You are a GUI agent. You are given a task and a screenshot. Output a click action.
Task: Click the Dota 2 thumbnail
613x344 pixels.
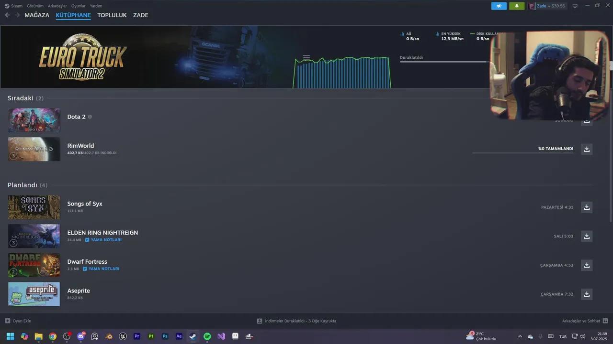tap(34, 120)
